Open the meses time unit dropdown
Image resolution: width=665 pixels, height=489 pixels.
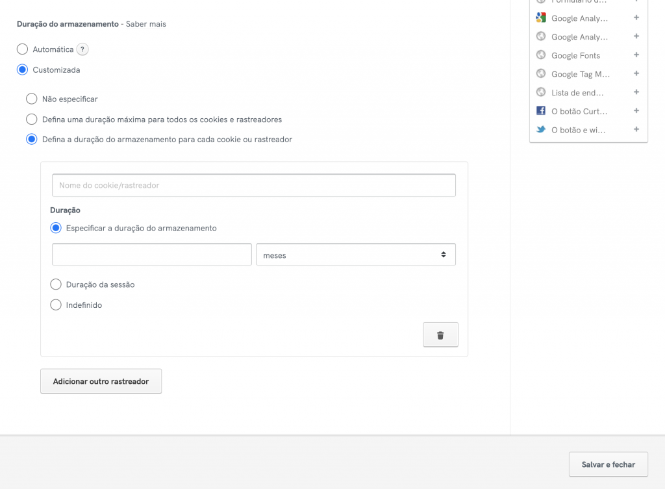tap(356, 255)
